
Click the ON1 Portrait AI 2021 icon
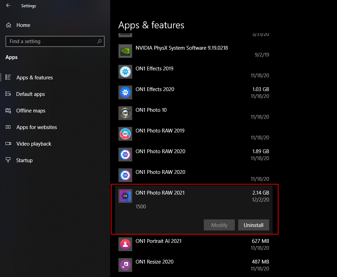pyautogui.click(x=125, y=244)
